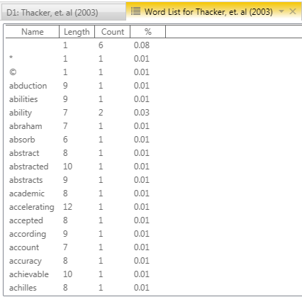The width and height of the screenshot is (302, 297).
Task: Sort by the % column header
Action: (x=148, y=32)
